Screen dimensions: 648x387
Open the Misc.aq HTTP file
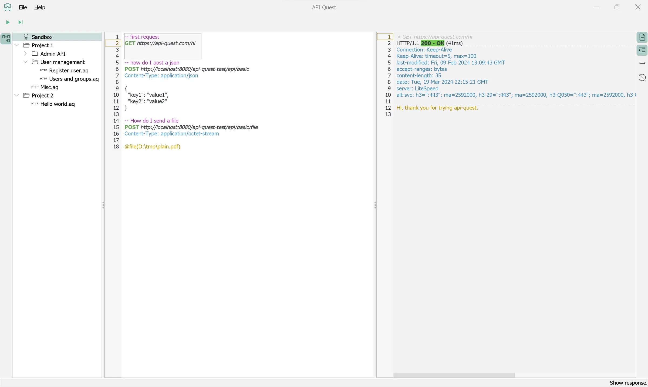coord(49,87)
